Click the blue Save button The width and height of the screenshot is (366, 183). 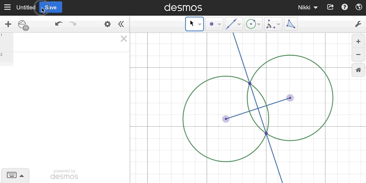pos(51,7)
